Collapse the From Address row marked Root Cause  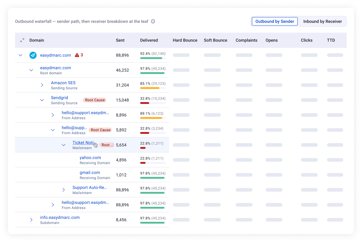click(x=53, y=130)
